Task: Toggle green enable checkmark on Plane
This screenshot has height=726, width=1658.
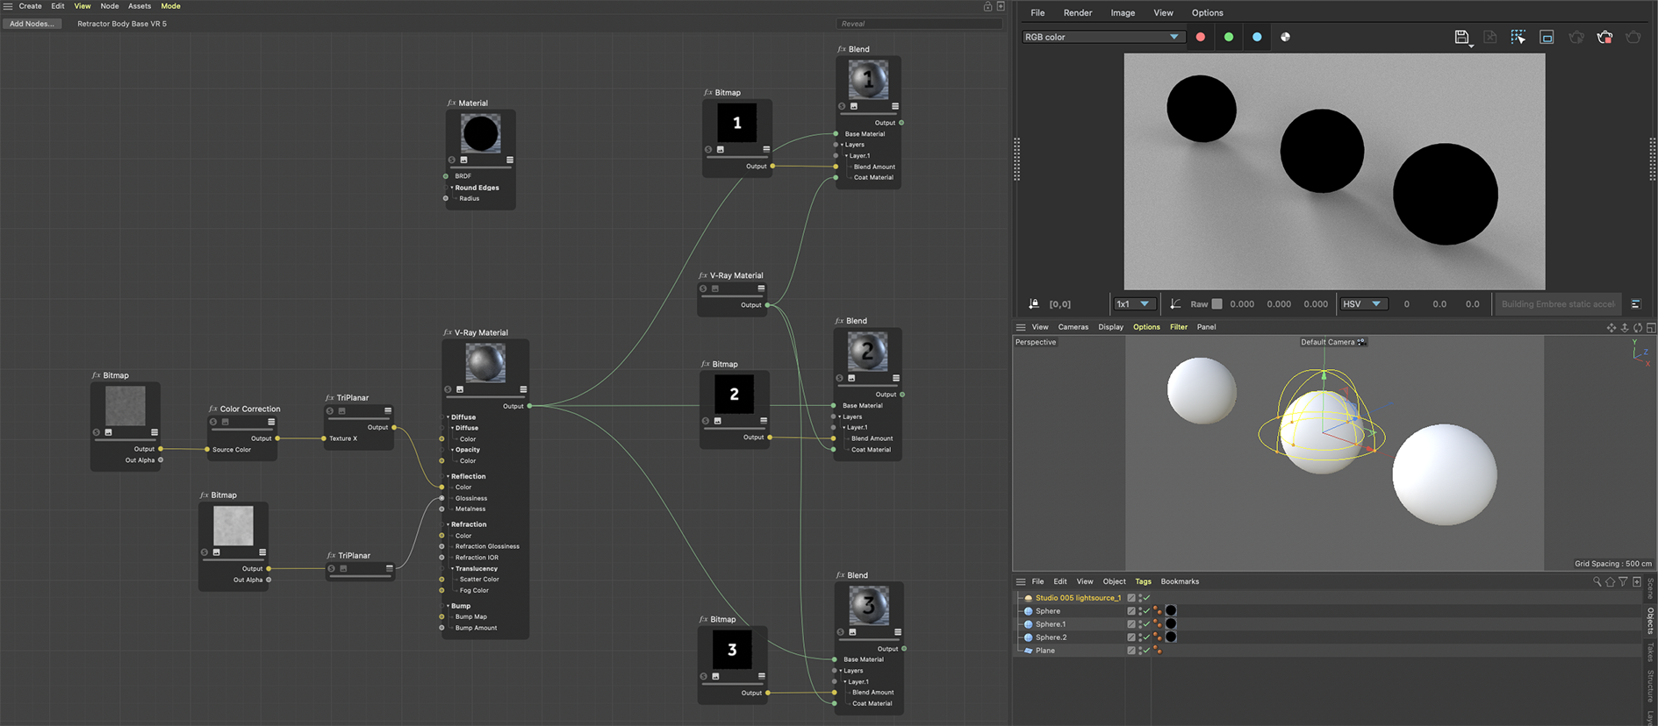Action: (x=1147, y=651)
